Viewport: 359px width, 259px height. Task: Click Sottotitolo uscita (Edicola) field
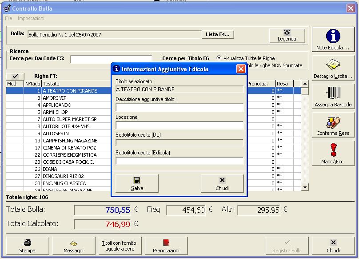(179, 161)
